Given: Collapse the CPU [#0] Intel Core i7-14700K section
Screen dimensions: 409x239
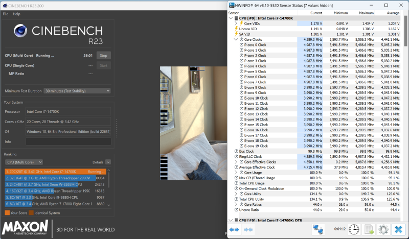Looking at the screenshot, I should coord(230,18).
